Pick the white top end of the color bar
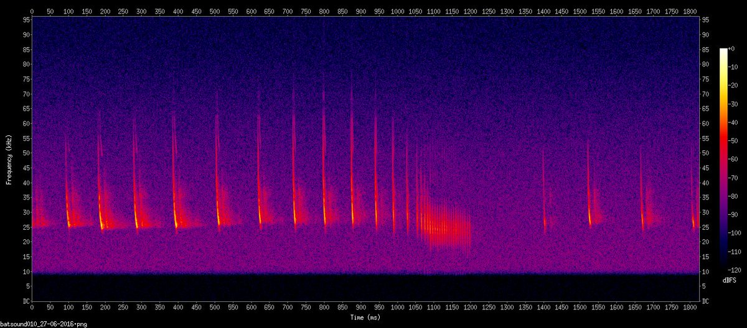This screenshot has width=747, height=328. 723,51
